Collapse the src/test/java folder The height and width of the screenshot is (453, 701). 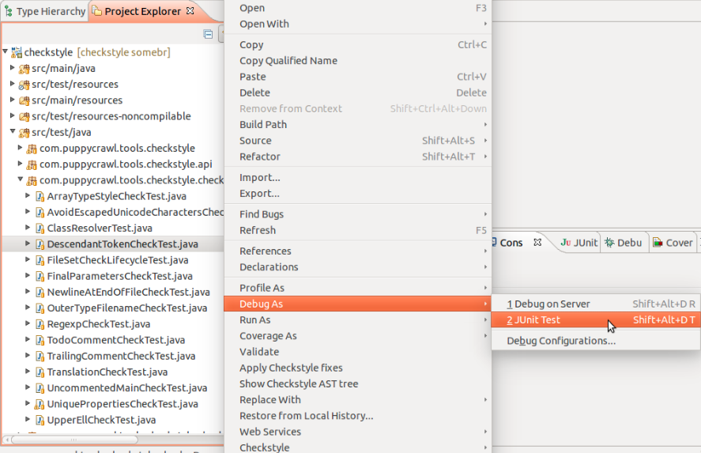(x=13, y=133)
